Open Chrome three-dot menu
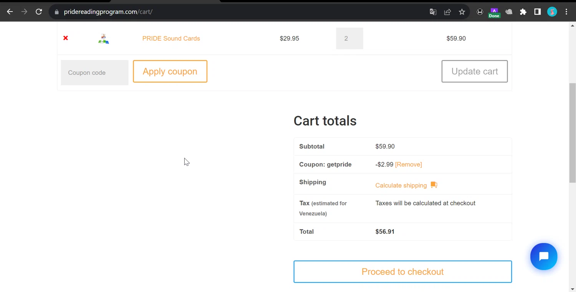This screenshot has height=292, width=576. 566,12
